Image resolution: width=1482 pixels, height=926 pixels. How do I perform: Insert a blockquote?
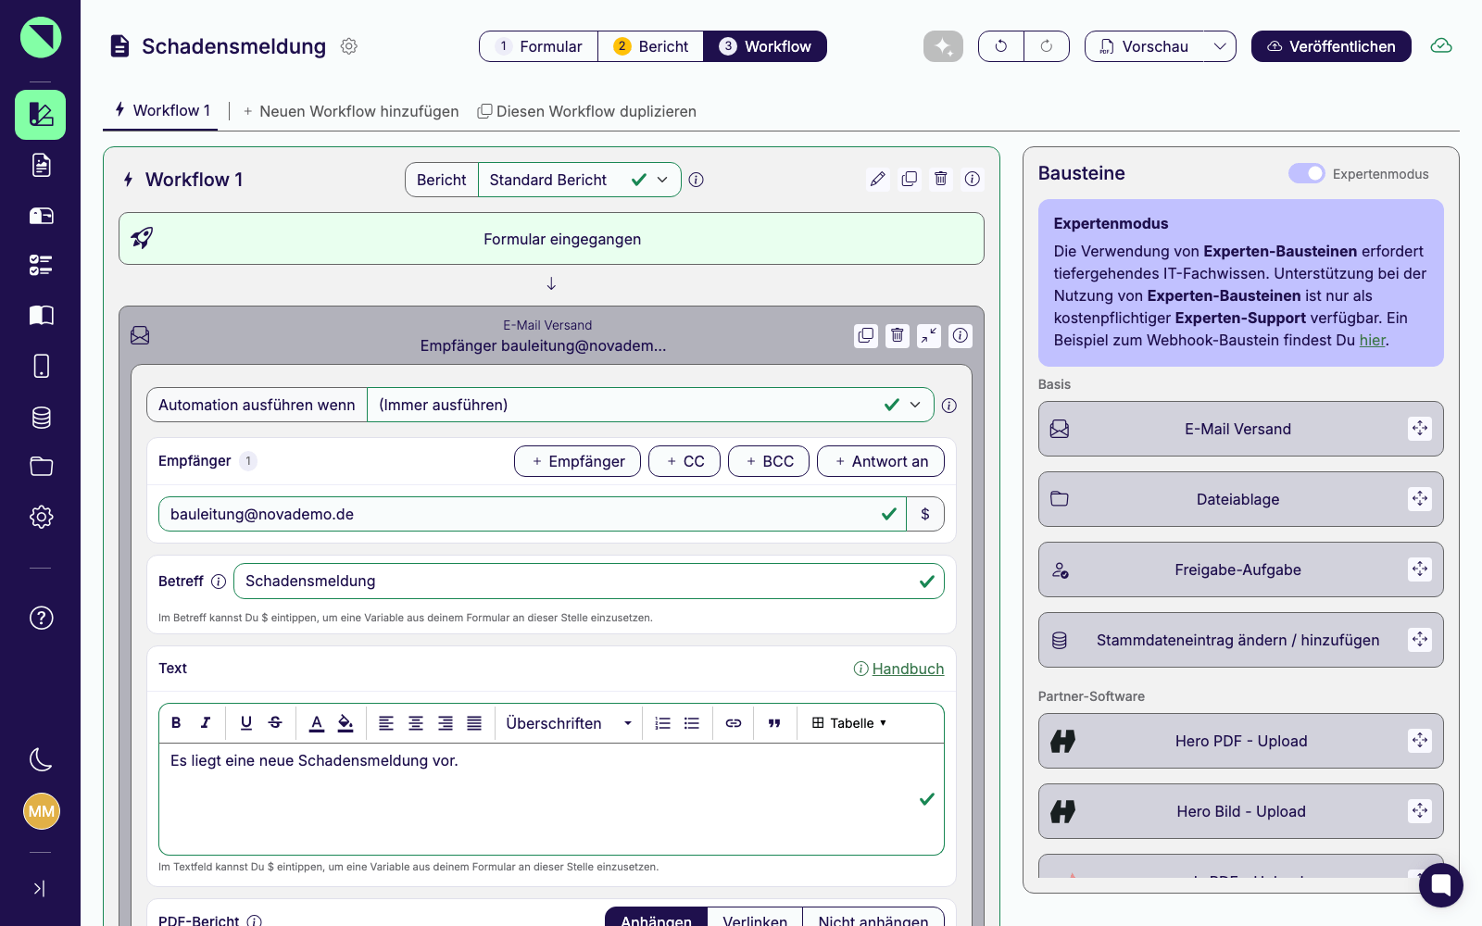click(774, 723)
